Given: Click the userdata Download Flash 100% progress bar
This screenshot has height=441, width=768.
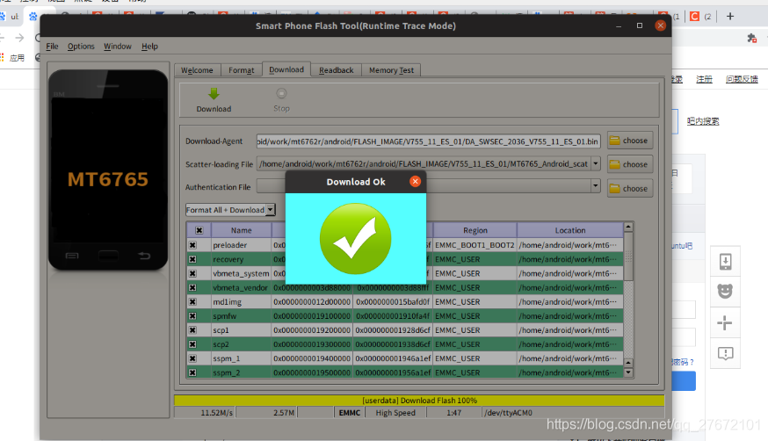Looking at the screenshot, I should pyautogui.click(x=419, y=400).
